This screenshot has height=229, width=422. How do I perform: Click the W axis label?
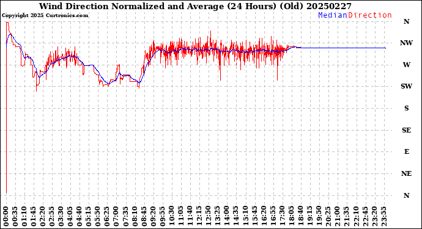[x=406, y=65]
